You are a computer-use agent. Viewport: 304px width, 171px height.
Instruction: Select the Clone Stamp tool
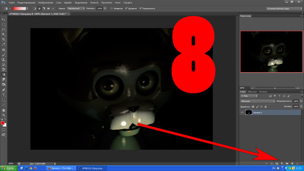click(3, 60)
